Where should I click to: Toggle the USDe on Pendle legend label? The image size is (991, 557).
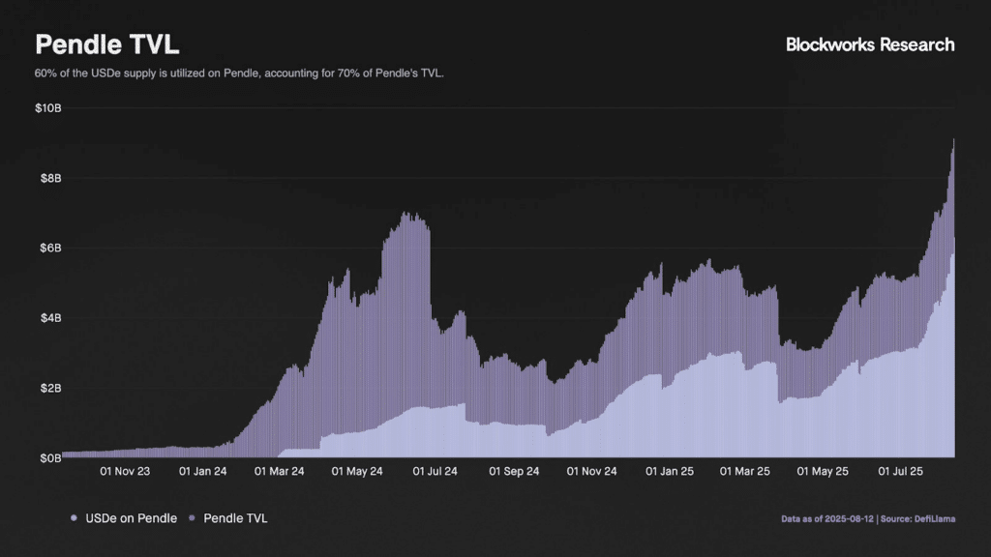click(131, 518)
